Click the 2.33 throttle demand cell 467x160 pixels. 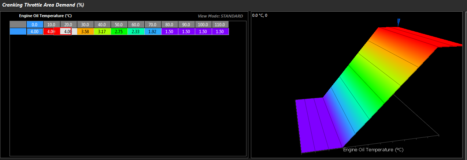pos(136,32)
